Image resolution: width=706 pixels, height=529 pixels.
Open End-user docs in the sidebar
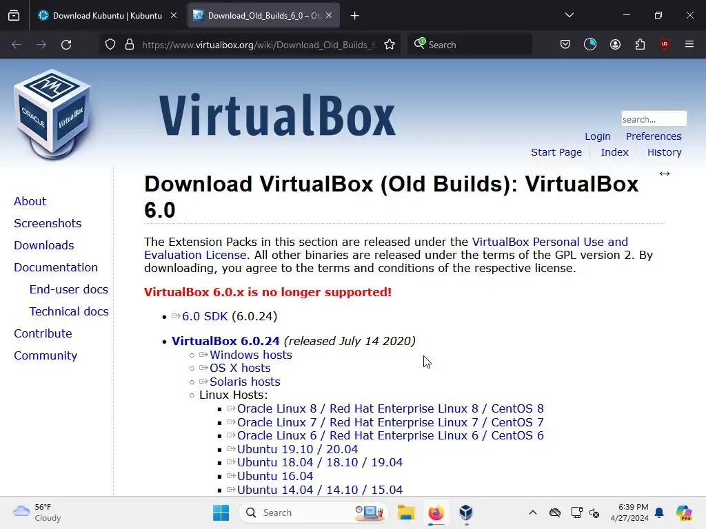point(68,289)
